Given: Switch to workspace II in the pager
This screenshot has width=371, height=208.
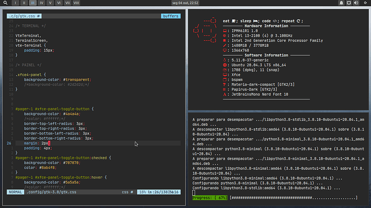Looking at the screenshot, I should tap(24, 3).
